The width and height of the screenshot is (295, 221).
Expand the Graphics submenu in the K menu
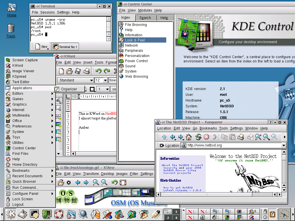[x=30, y=104]
